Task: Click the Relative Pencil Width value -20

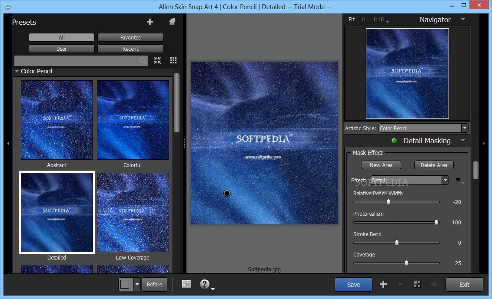Action: click(x=457, y=202)
